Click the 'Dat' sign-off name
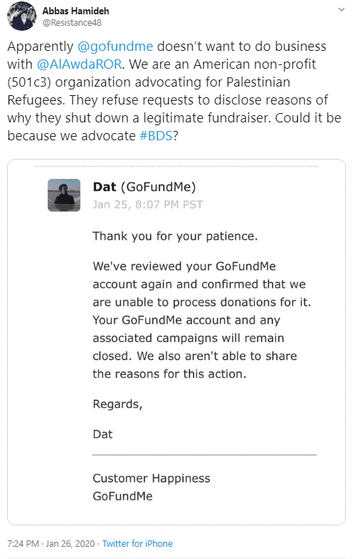The height and width of the screenshot is (559, 353). point(102,434)
